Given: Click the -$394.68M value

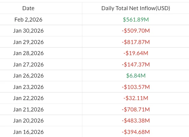Looking at the screenshot, I should pos(136,132).
